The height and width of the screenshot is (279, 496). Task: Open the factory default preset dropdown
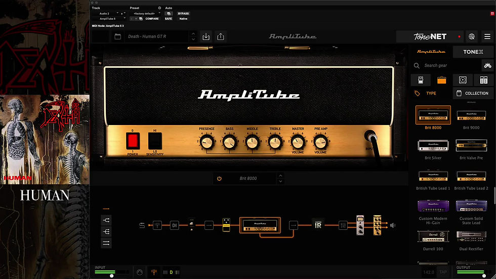coord(146,14)
